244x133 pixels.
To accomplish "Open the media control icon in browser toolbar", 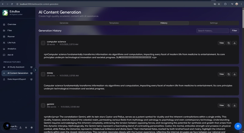I will [232, 4].
